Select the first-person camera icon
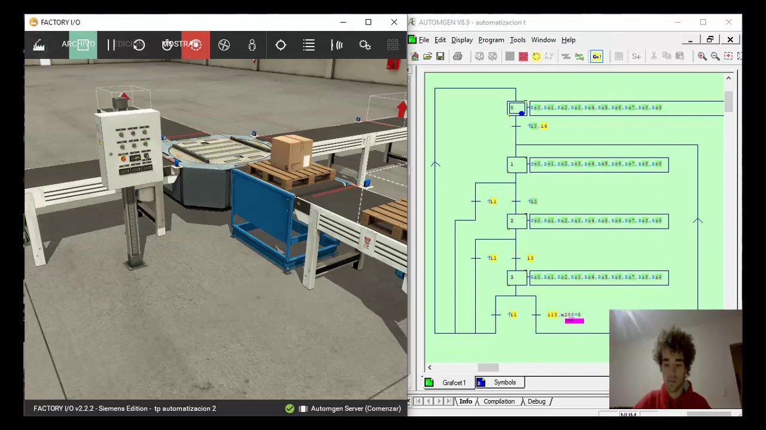Viewport: 766px width, 430px height. coord(252,45)
